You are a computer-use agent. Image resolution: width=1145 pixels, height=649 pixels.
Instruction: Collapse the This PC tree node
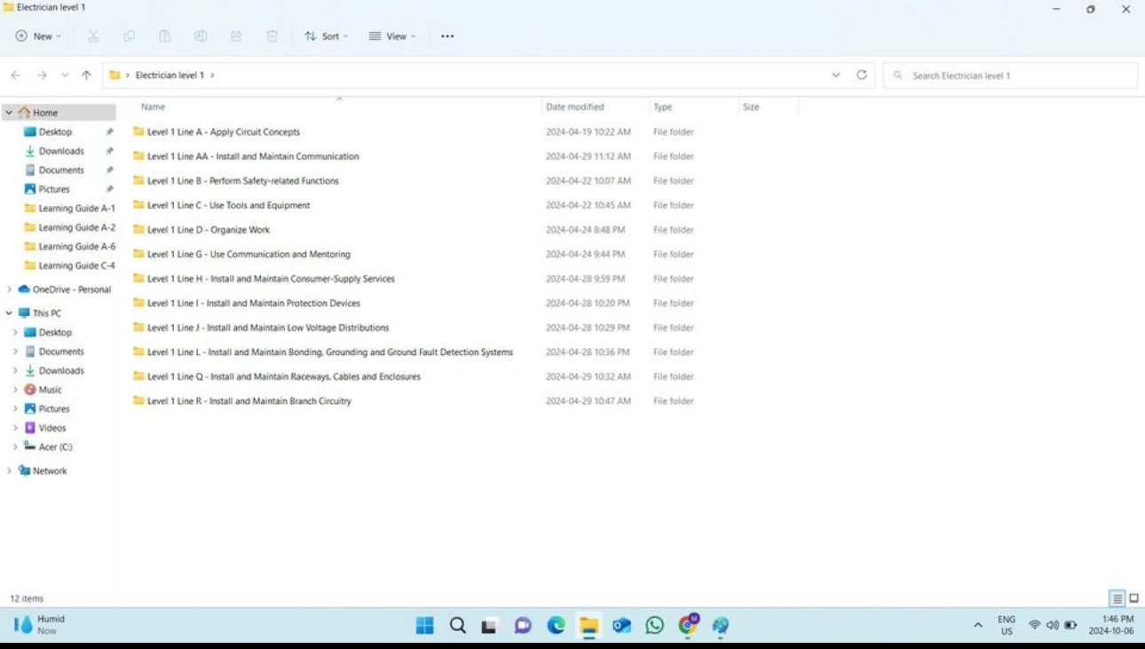(9, 313)
